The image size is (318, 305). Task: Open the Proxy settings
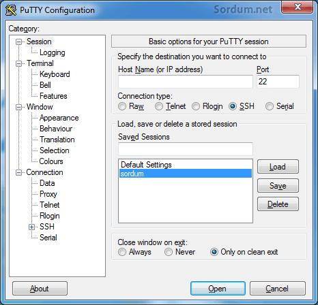pyautogui.click(x=48, y=194)
